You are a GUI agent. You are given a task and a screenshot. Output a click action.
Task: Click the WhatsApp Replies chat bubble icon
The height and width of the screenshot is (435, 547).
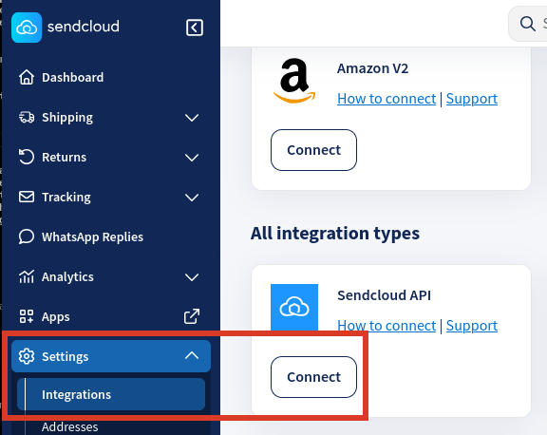pyautogui.click(x=27, y=236)
